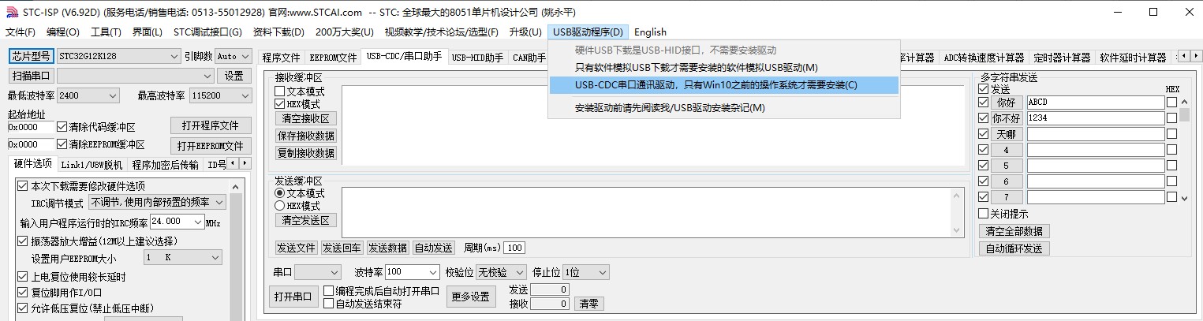The height and width of the screenshot is (321, 1203).
Task: Click 打开EEPROM文件 button
Action: 211,146
